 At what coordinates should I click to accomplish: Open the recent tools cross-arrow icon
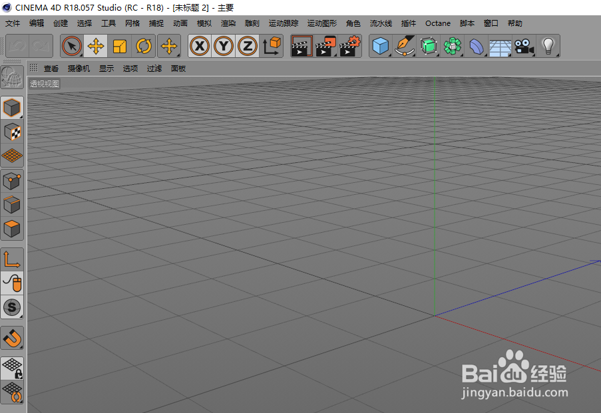(169, 47)
